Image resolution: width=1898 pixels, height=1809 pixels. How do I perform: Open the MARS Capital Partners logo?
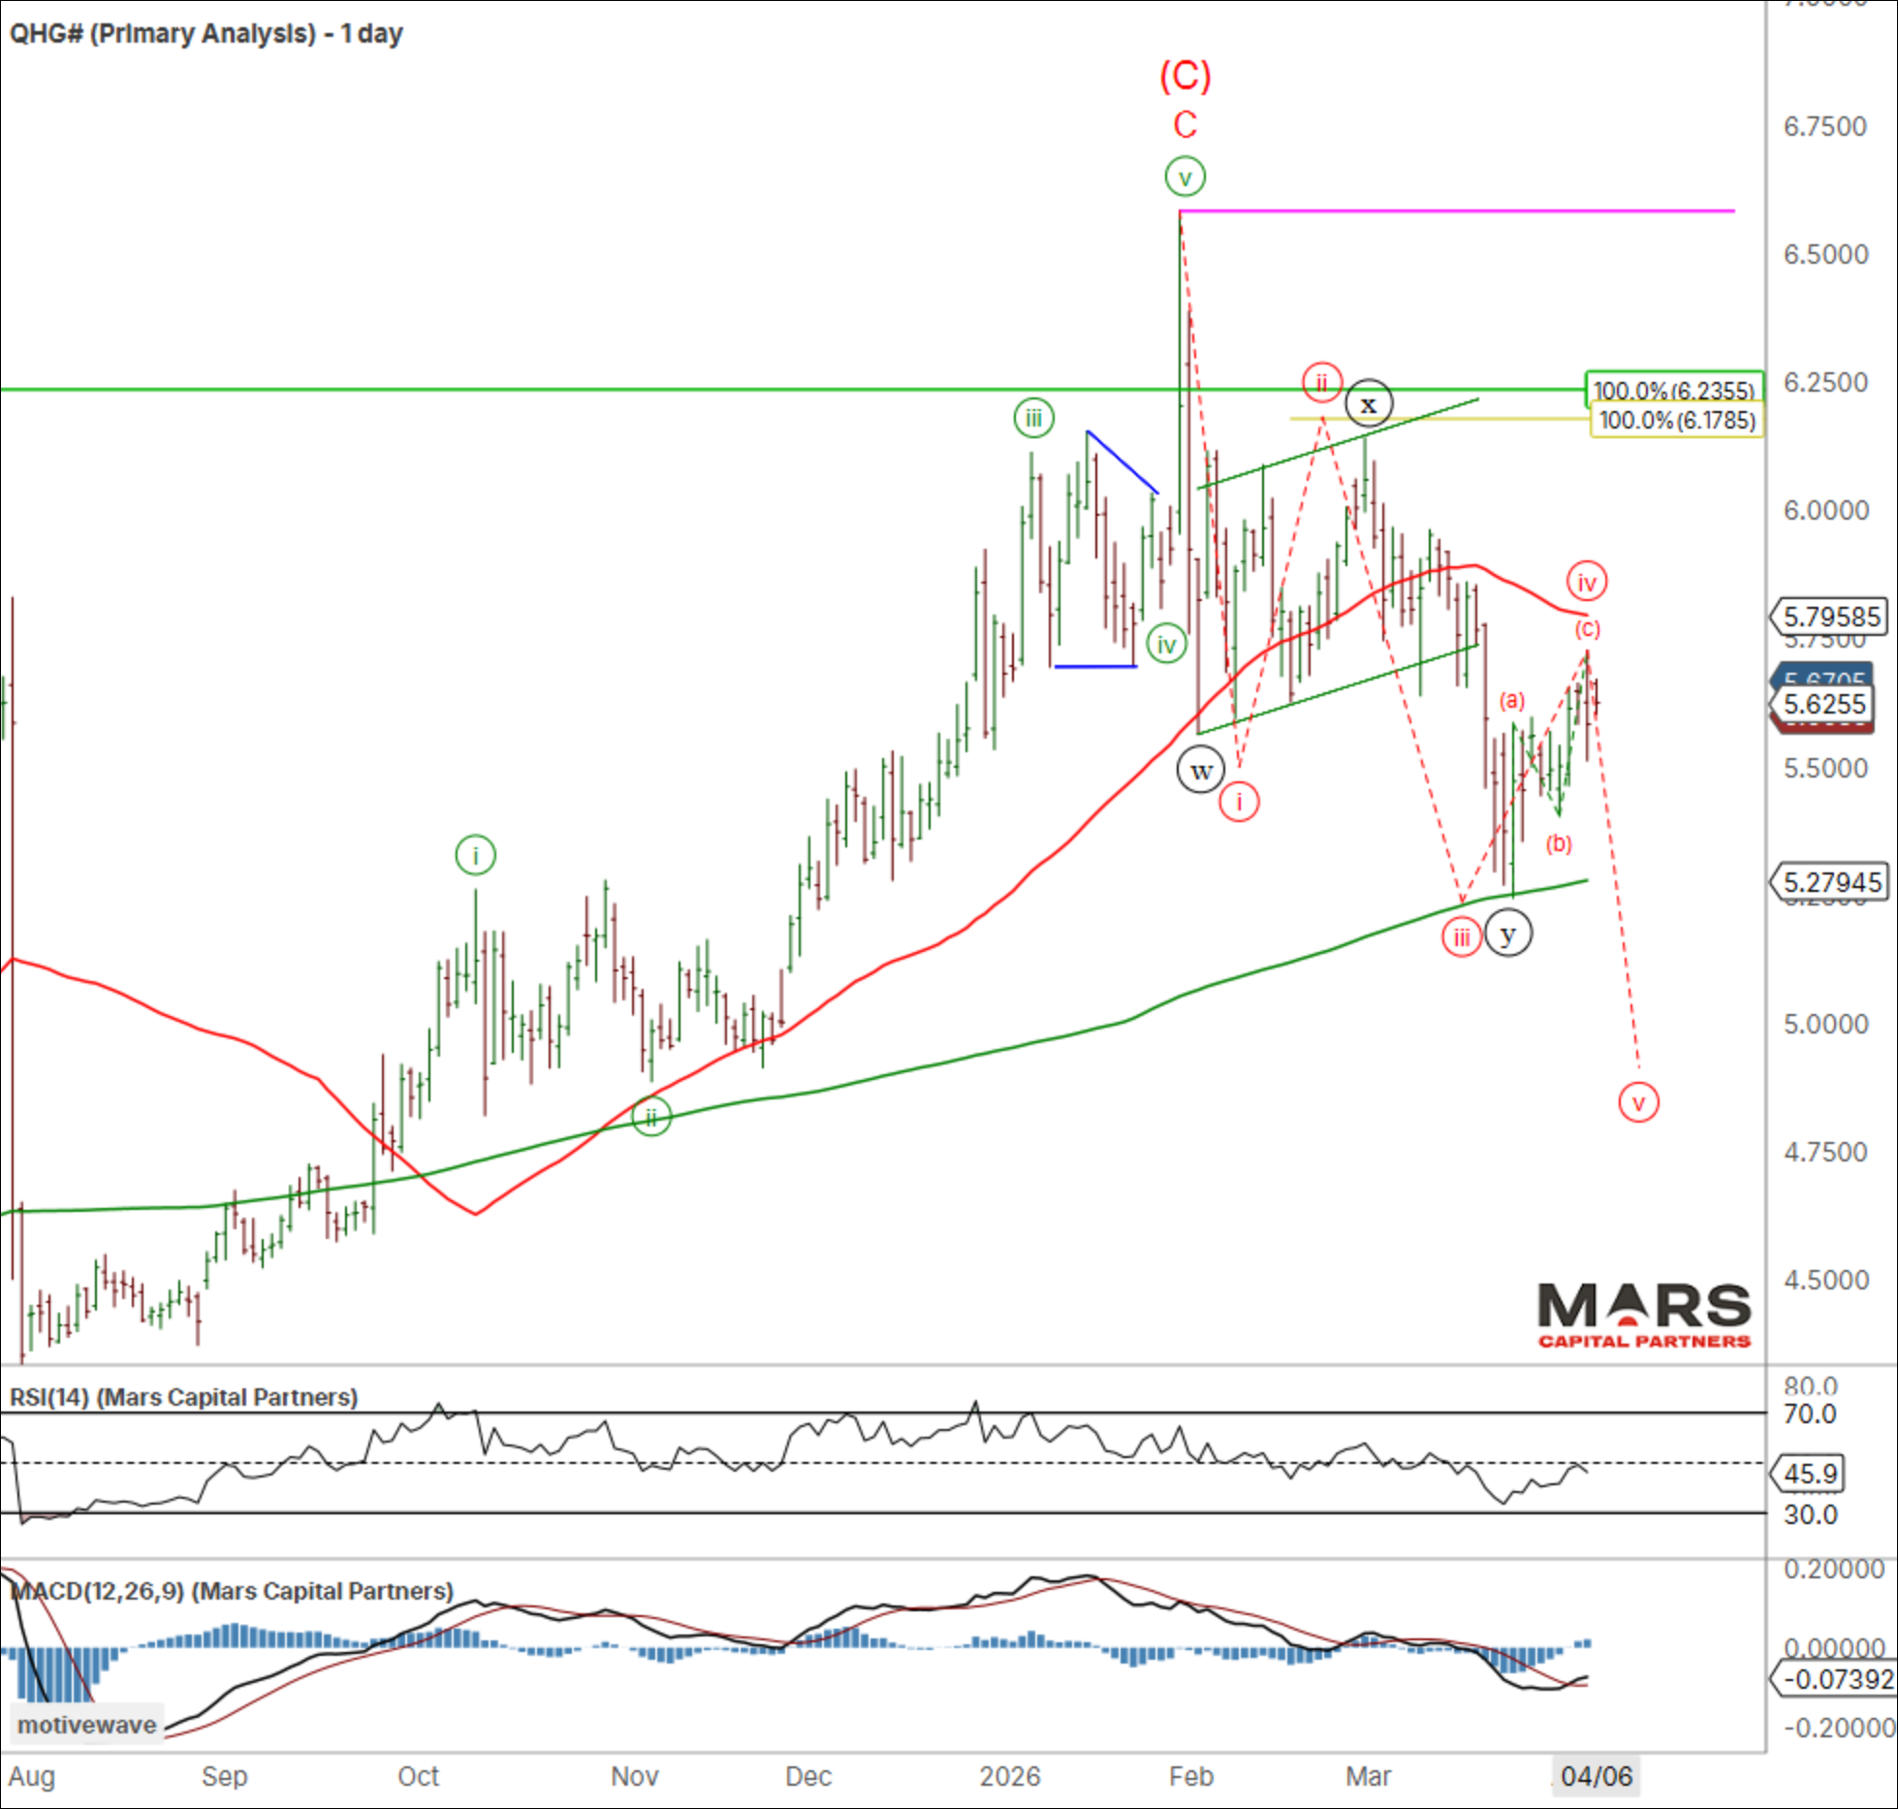click(1644, 1316)
